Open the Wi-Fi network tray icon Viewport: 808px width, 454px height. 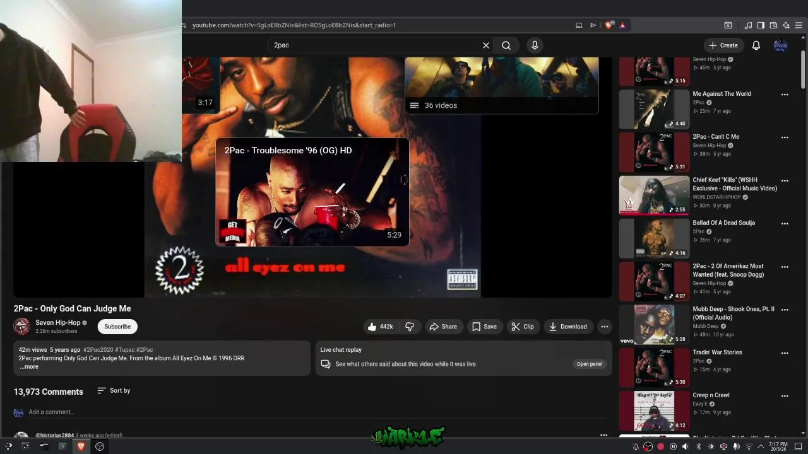(749, 446)
